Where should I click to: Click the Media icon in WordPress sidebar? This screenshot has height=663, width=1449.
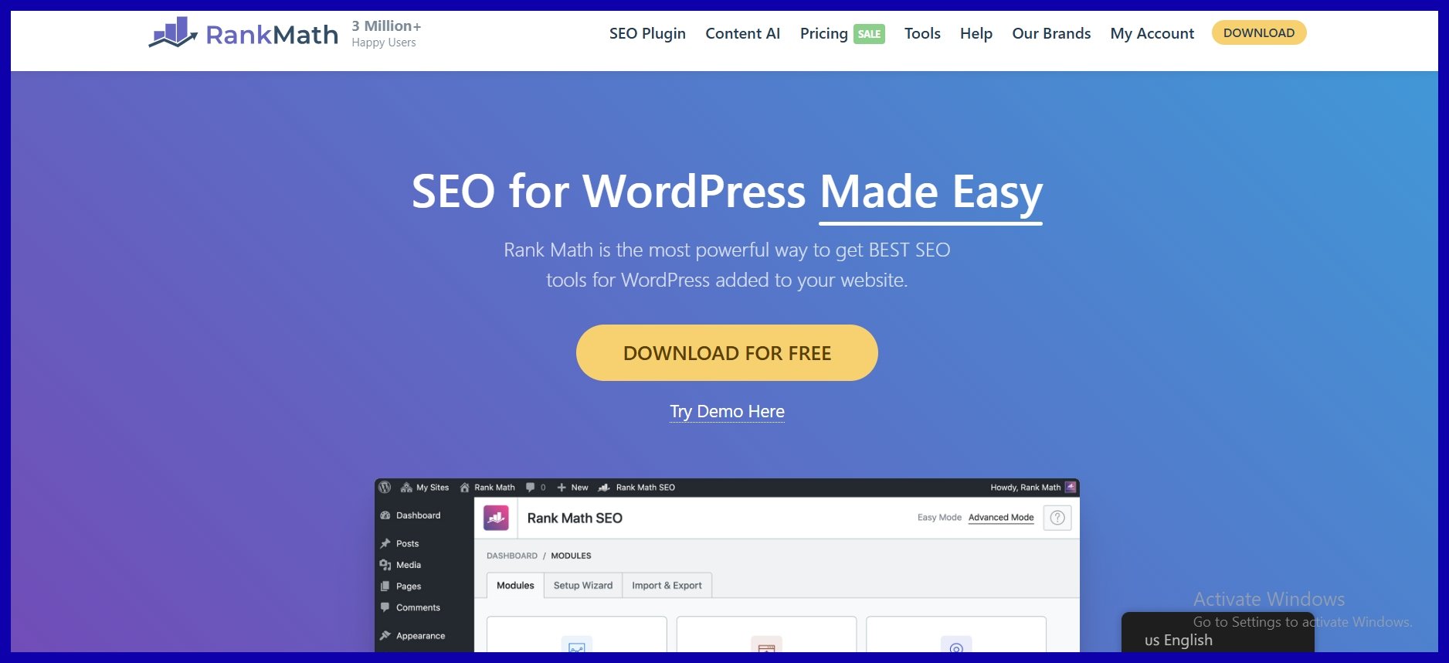pos(385,565)
